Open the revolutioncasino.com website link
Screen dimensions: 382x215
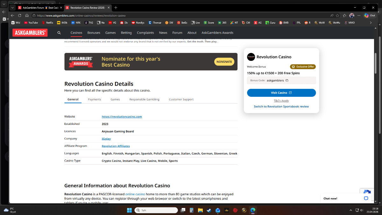tap(122, 117)
